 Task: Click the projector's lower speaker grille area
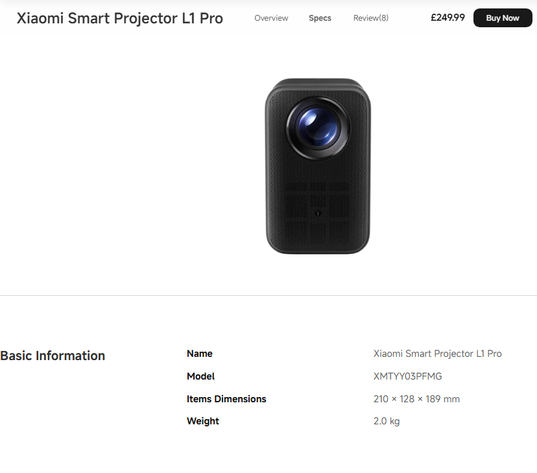click(318, 212)
